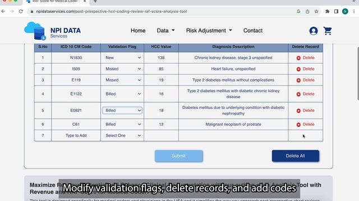
Task: Open a new browser tab with plus
Action: point(95,1)
